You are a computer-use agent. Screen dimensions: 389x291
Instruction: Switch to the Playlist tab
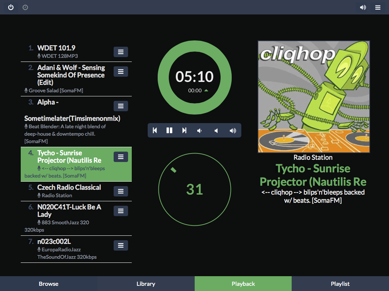(340, 284)
